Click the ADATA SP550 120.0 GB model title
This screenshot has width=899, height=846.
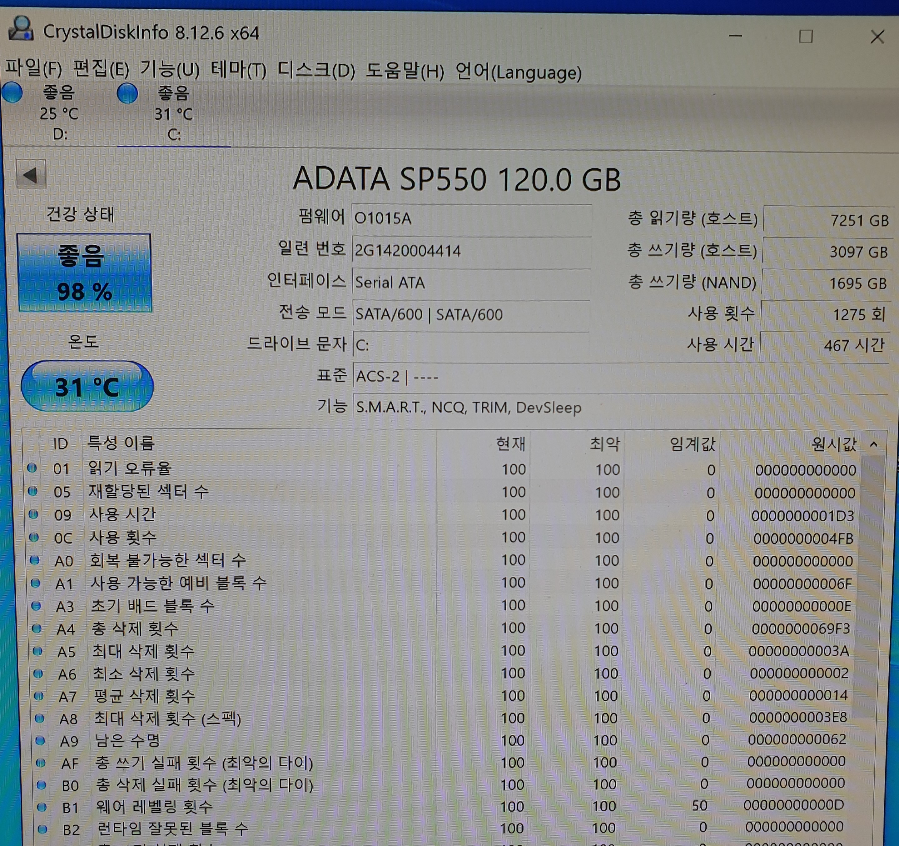pyautogui.click(x=457, y=179)
